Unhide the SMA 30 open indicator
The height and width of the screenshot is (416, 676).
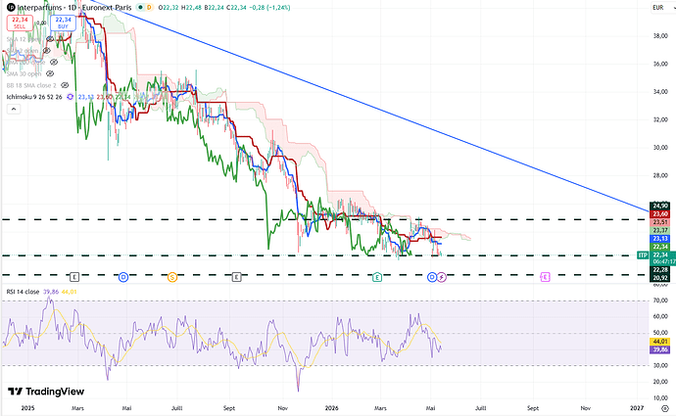50,74
